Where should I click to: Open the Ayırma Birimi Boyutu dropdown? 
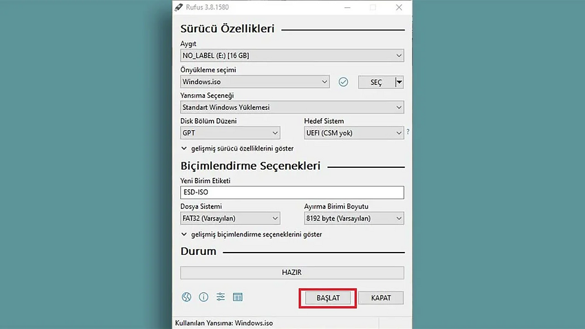pos(354,218)
